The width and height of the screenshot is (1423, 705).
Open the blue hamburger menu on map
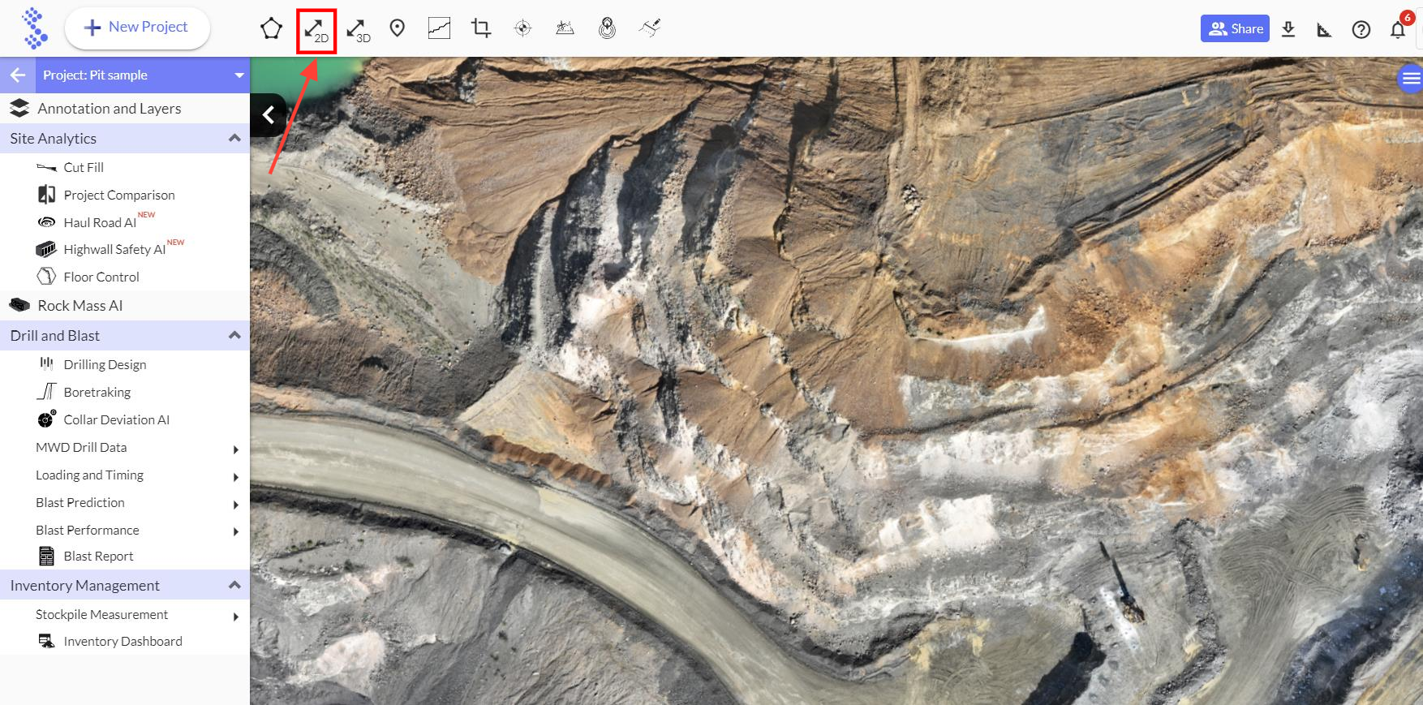(1411, 79)
